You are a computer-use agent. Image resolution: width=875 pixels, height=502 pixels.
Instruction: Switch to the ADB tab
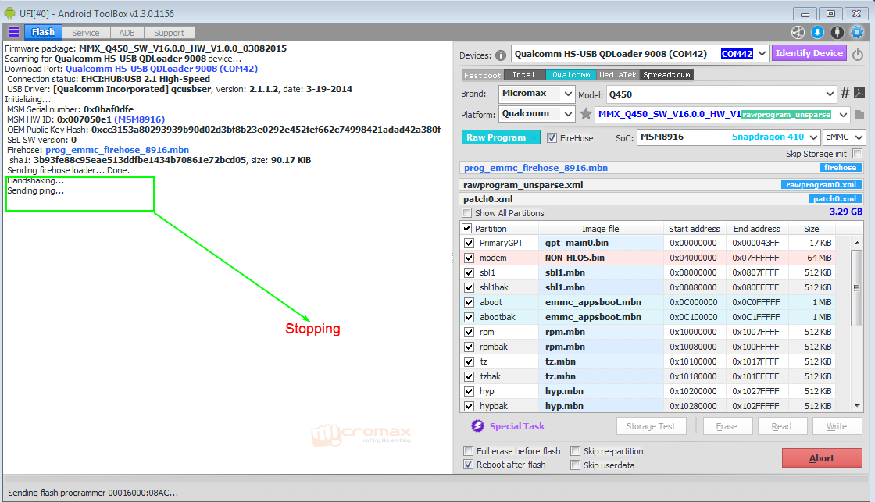tap(127, 33)
